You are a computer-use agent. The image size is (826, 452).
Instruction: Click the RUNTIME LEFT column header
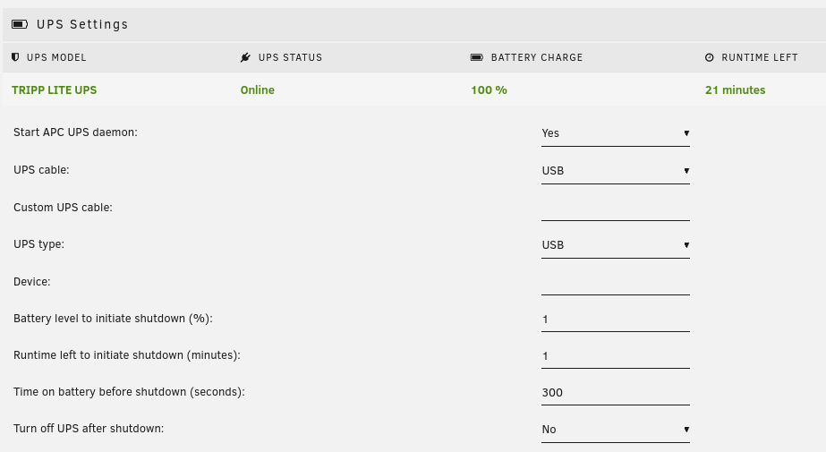(760, 57)
